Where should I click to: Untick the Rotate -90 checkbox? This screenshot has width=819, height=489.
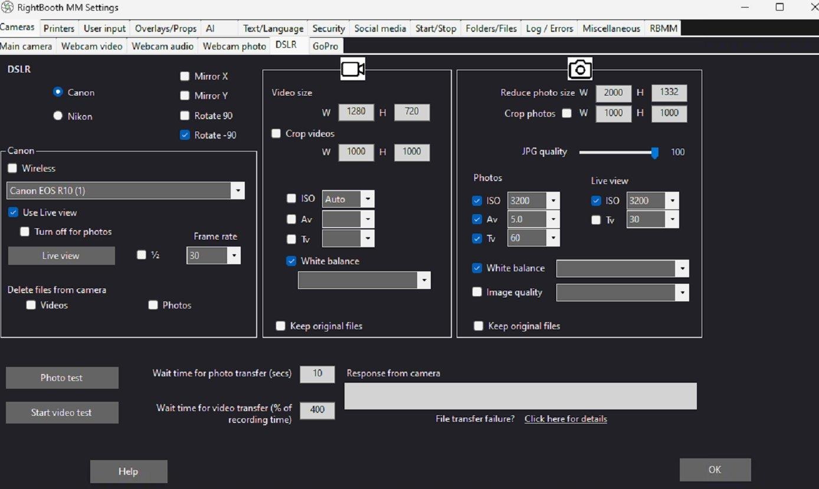coord(185,135)
